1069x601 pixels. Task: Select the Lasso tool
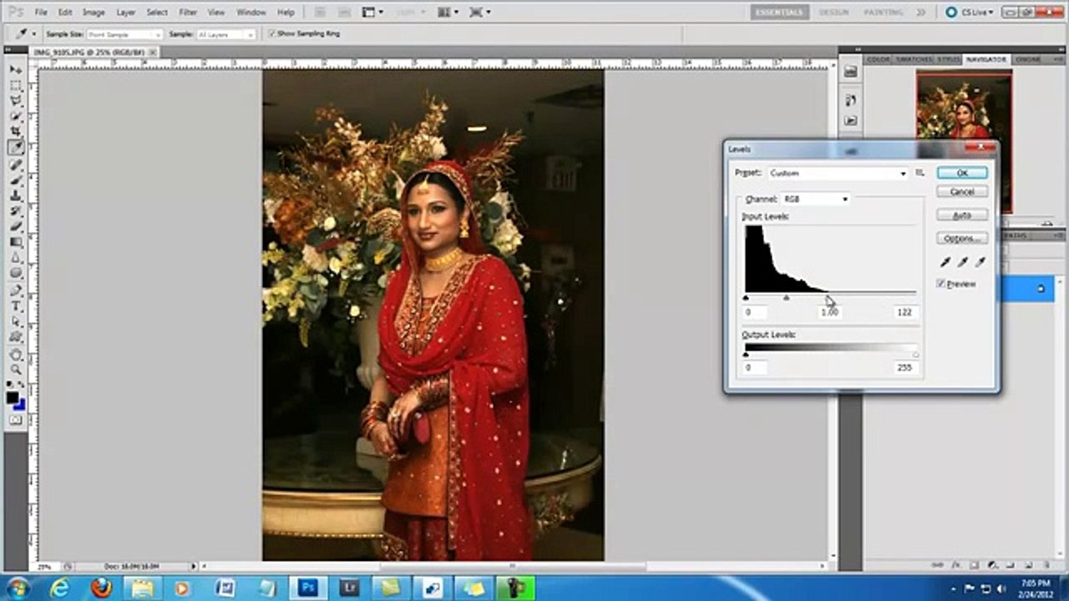[16, 100]
